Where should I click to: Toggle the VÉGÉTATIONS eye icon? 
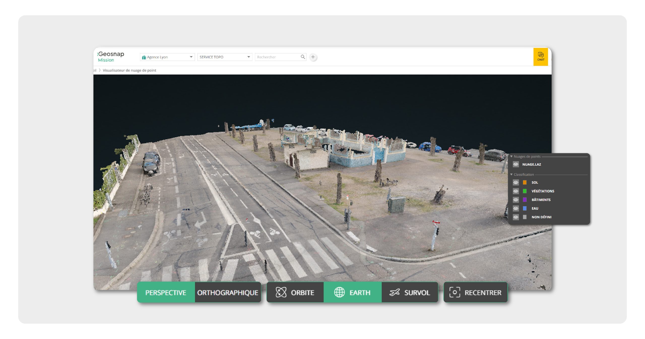[x=516, y=191]
